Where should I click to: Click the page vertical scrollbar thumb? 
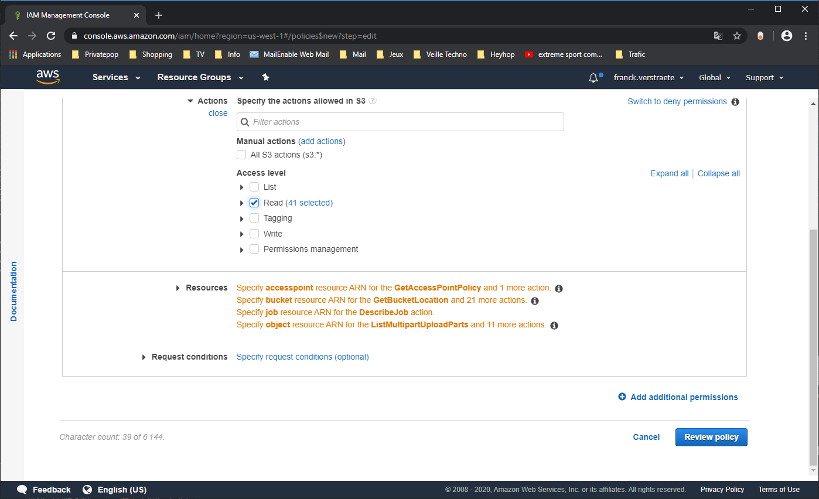(813, 347)
